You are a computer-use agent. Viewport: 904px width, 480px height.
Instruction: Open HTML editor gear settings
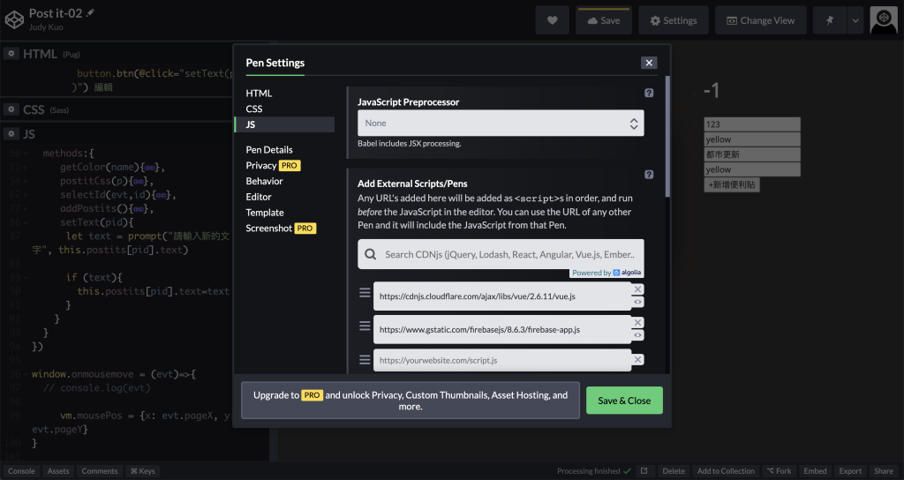coord(11,54)
